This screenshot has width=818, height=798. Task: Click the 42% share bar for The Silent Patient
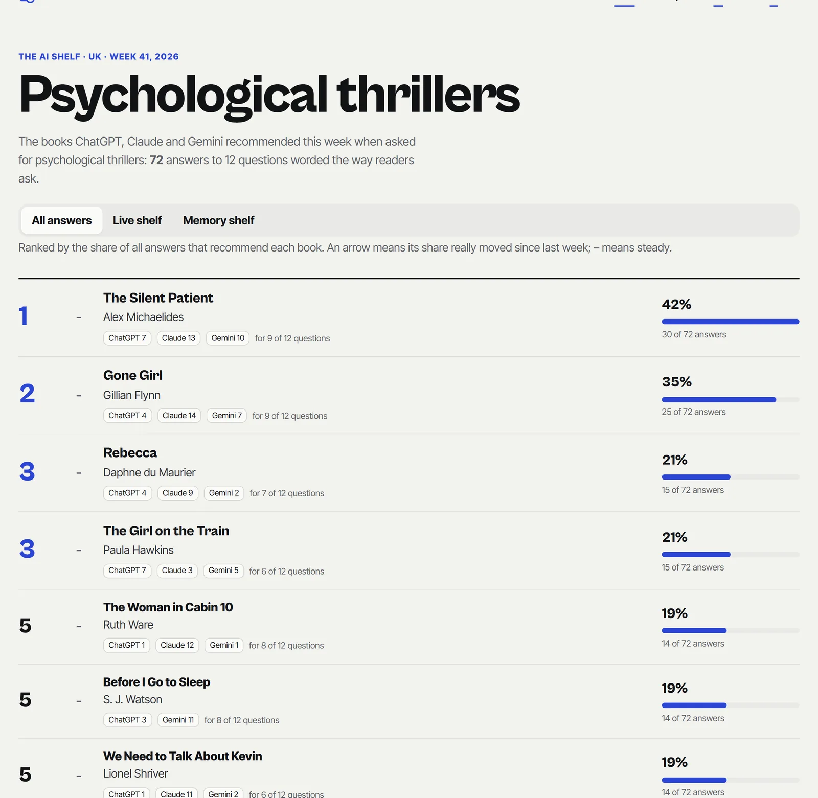tap(730, 322)
